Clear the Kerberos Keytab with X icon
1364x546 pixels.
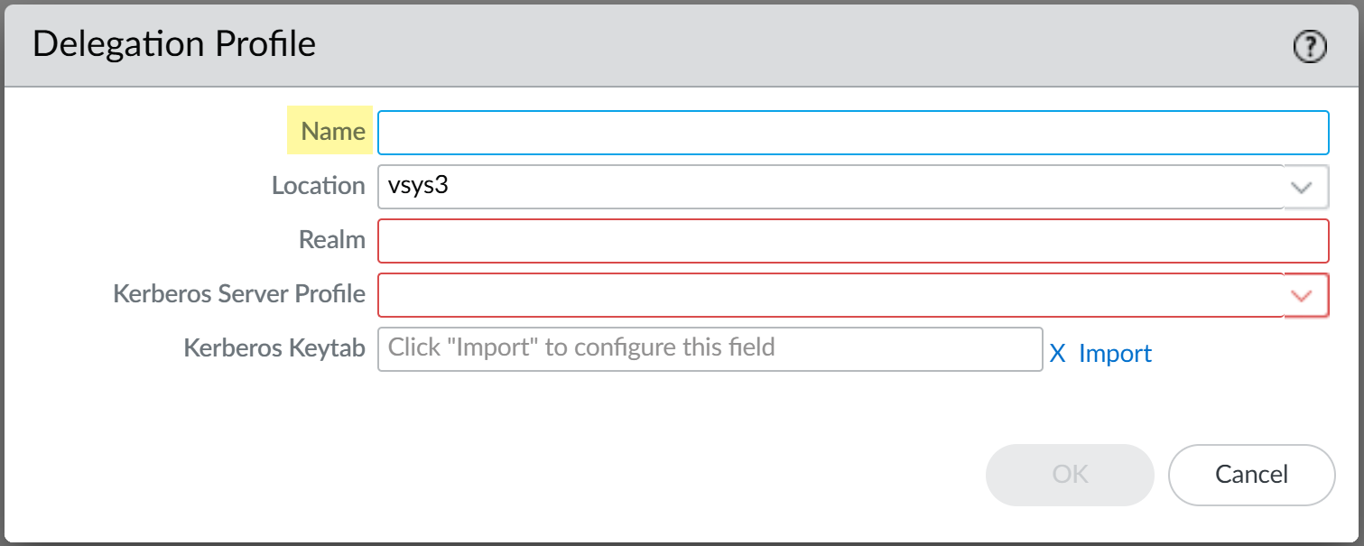1058,354
